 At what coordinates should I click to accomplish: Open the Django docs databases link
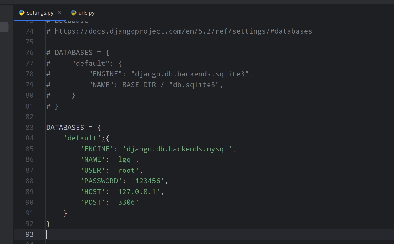click(x=183, y=31)
